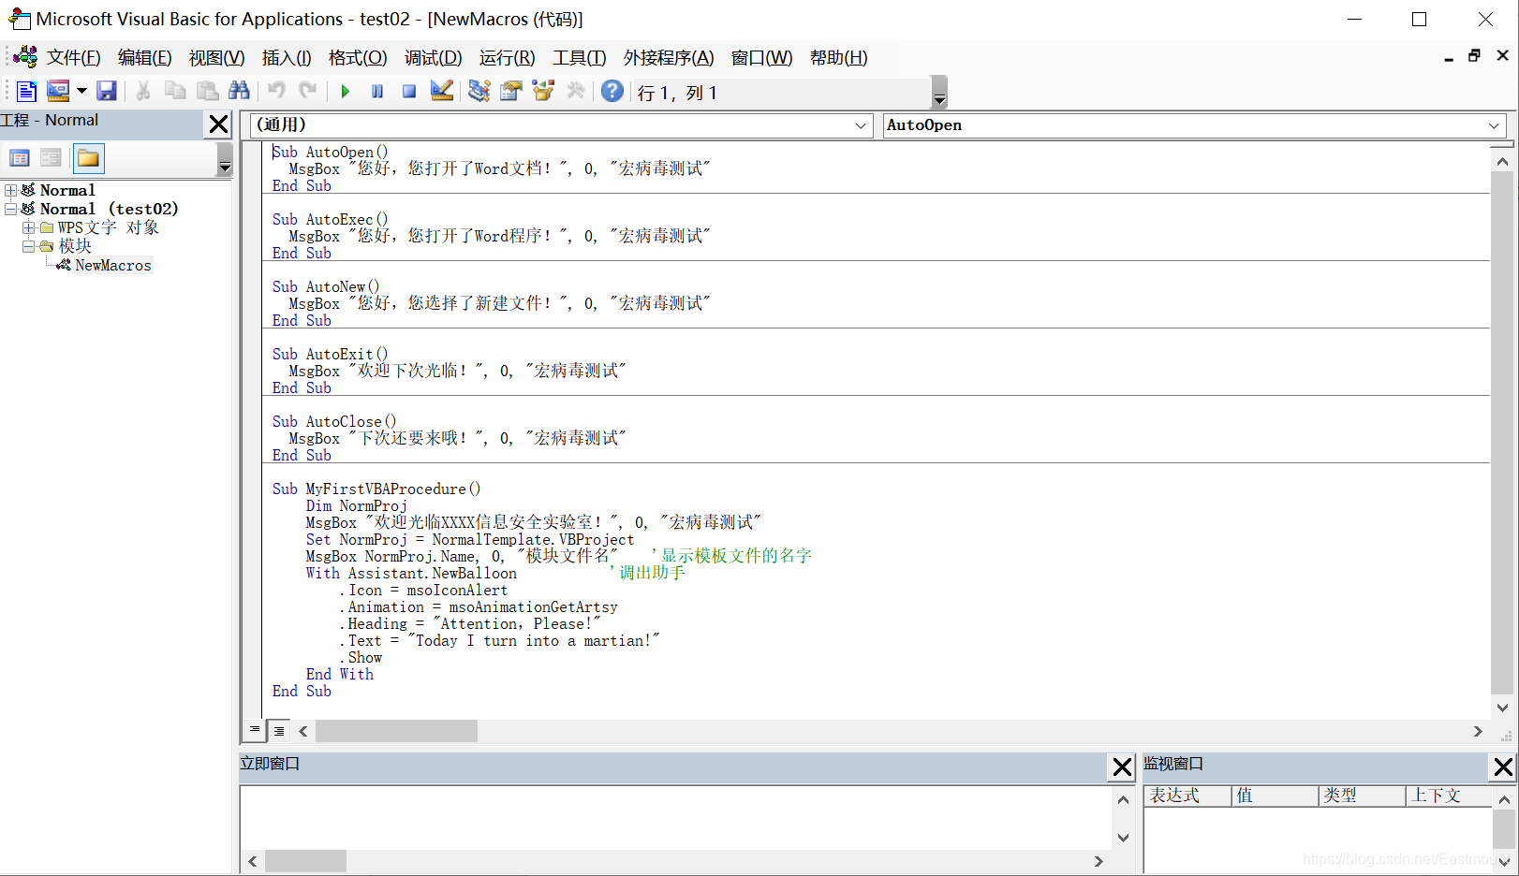This screenshot has width=1519, height=876.
Task: Open Project Explorer toolbar icon
Action: click(x=479, y=91)
